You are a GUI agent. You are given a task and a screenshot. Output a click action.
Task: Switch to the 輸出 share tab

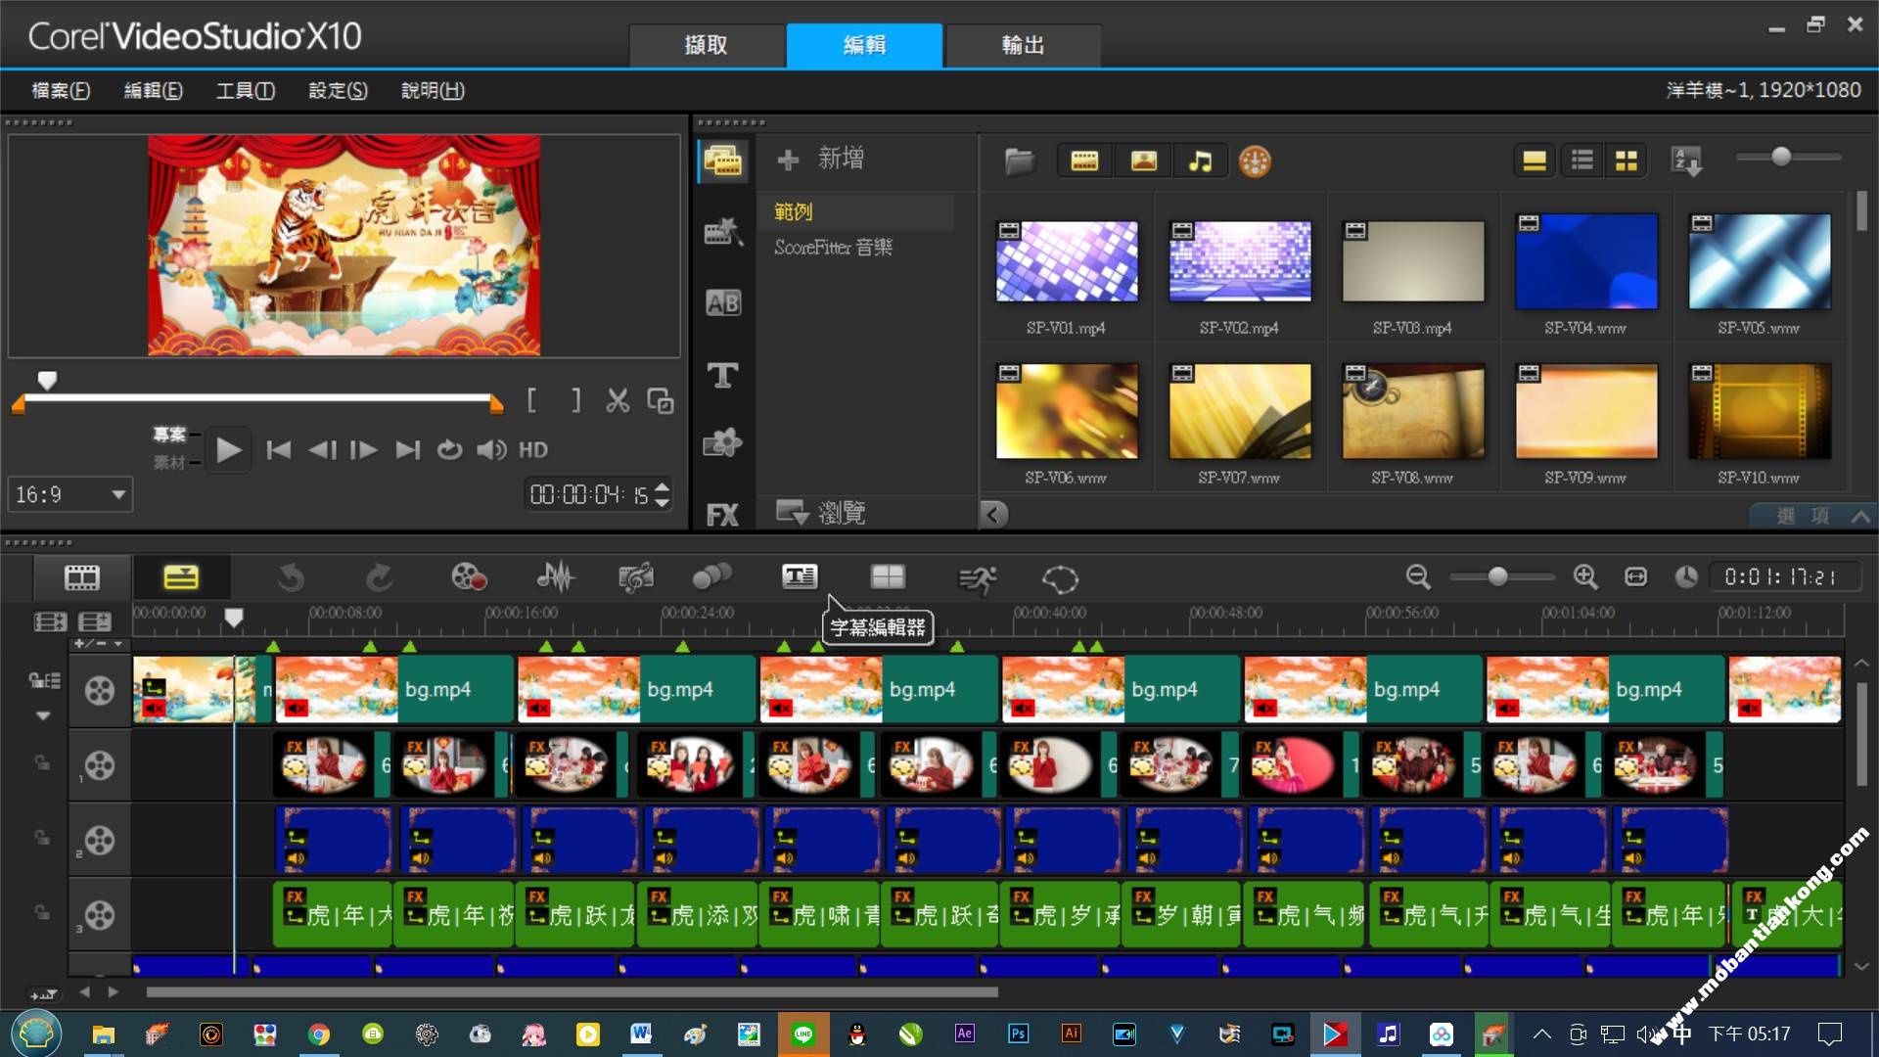[1023, 45]
